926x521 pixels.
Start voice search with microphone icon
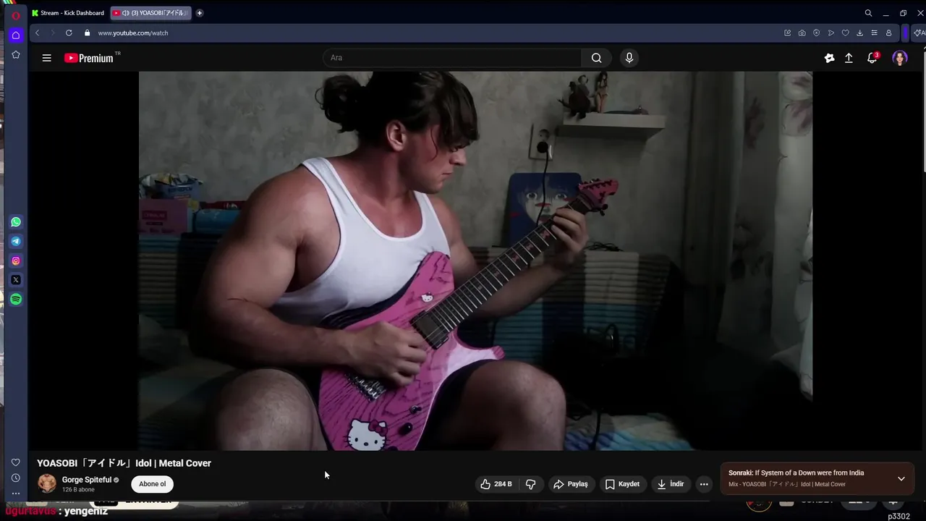(x=629, y=58)
